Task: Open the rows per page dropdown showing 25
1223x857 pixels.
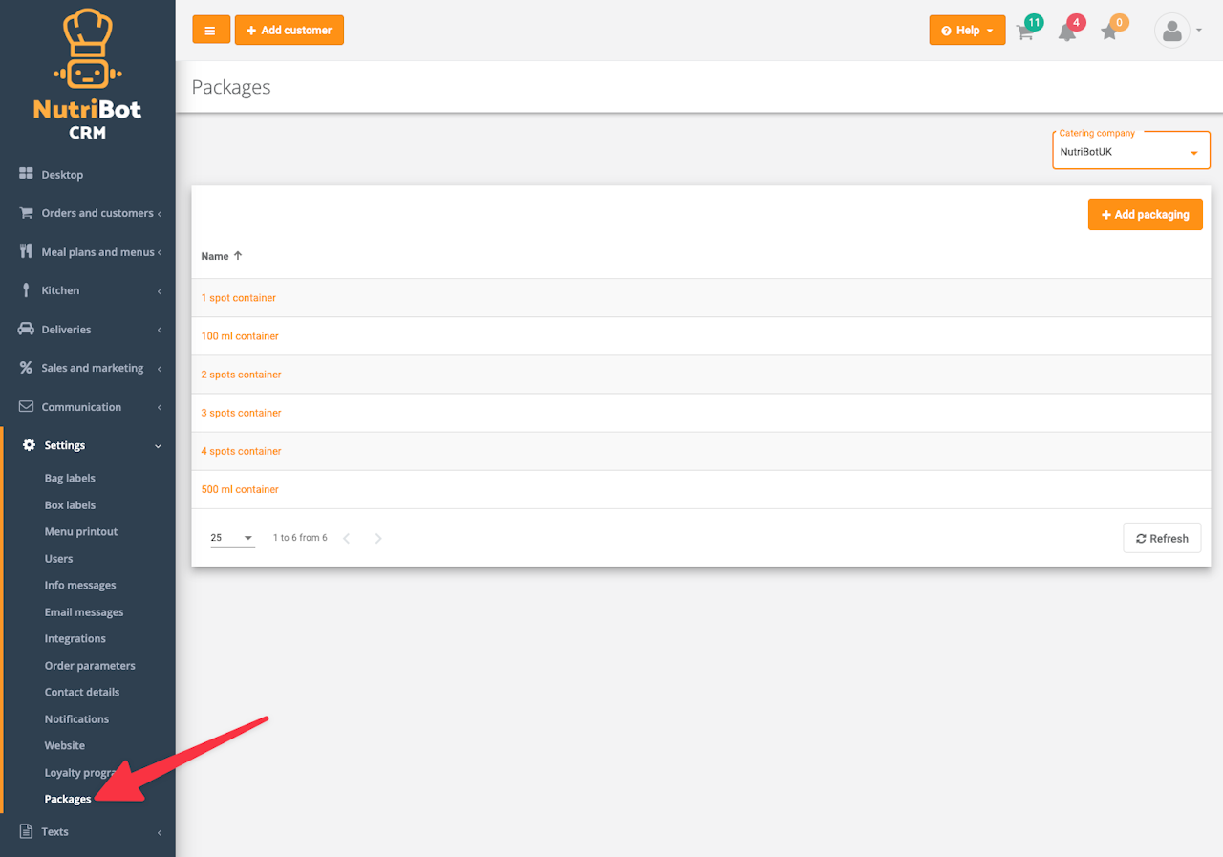Action: [x=232, y=538]
